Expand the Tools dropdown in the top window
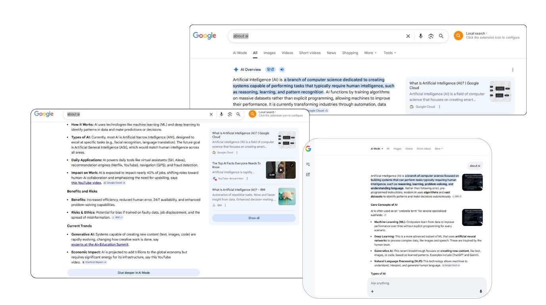 tap(390, 53)
